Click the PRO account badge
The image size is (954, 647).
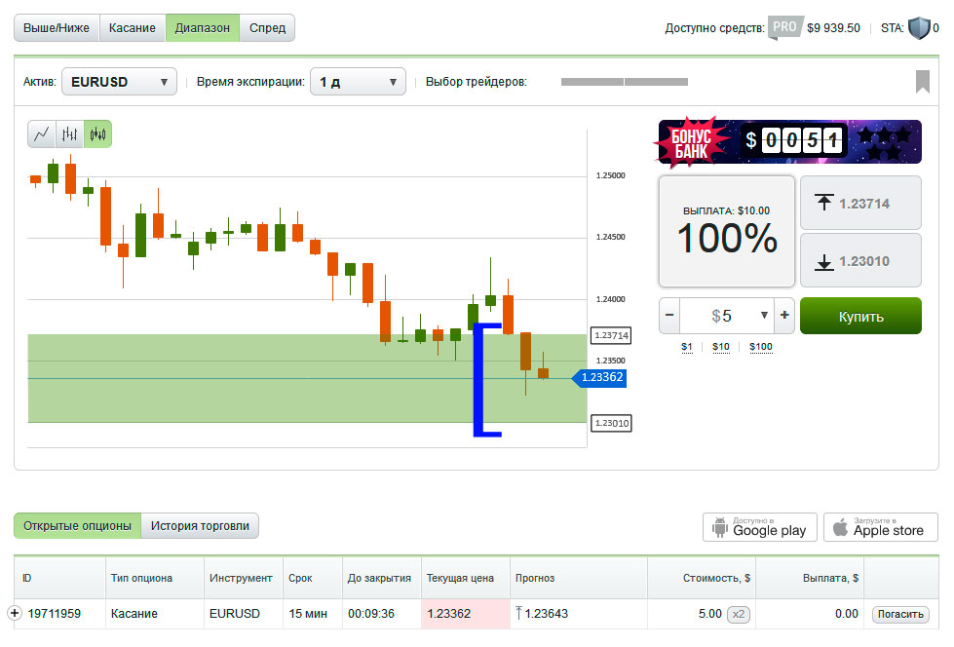(784, 27)
